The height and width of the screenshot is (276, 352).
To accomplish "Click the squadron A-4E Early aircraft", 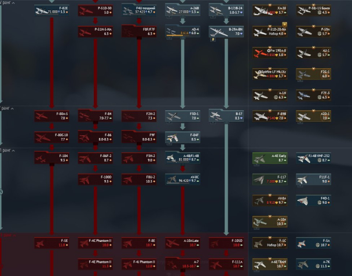I will (x=270, y=158).
